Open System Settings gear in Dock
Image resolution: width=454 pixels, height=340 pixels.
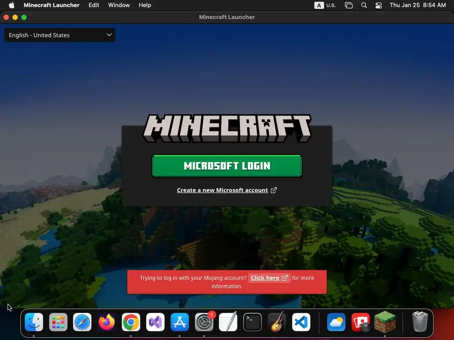click(204, 322)
